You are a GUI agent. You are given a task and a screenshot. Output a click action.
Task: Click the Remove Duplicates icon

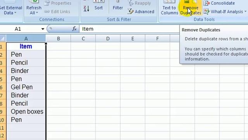tap(190, 2)
